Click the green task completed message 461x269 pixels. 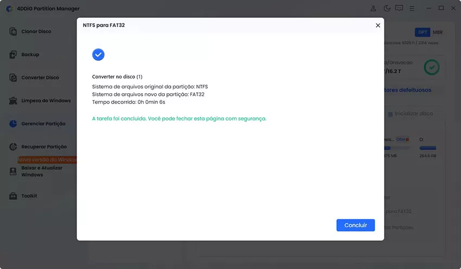pyautogui.click(x=179, y=118)
